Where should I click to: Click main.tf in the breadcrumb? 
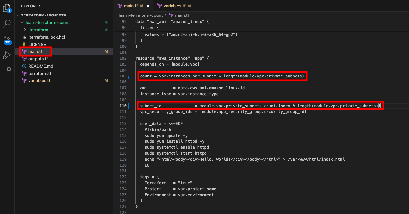[181, 15]
